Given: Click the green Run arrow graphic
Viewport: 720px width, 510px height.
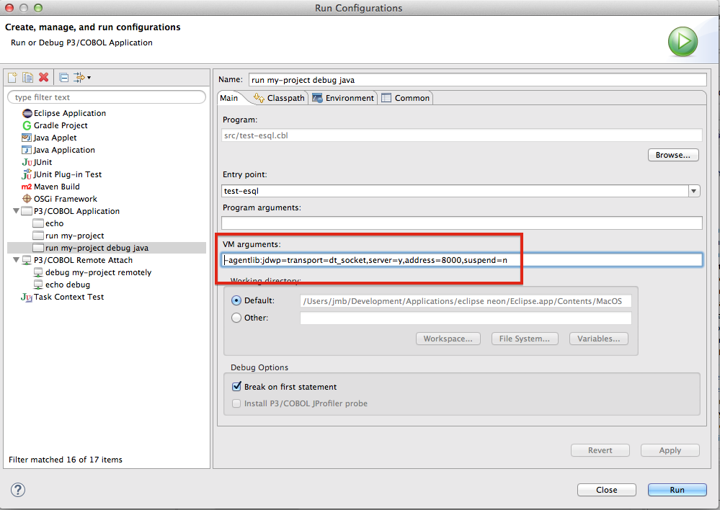Looking at the screenshot, I should tap(683, 42).
